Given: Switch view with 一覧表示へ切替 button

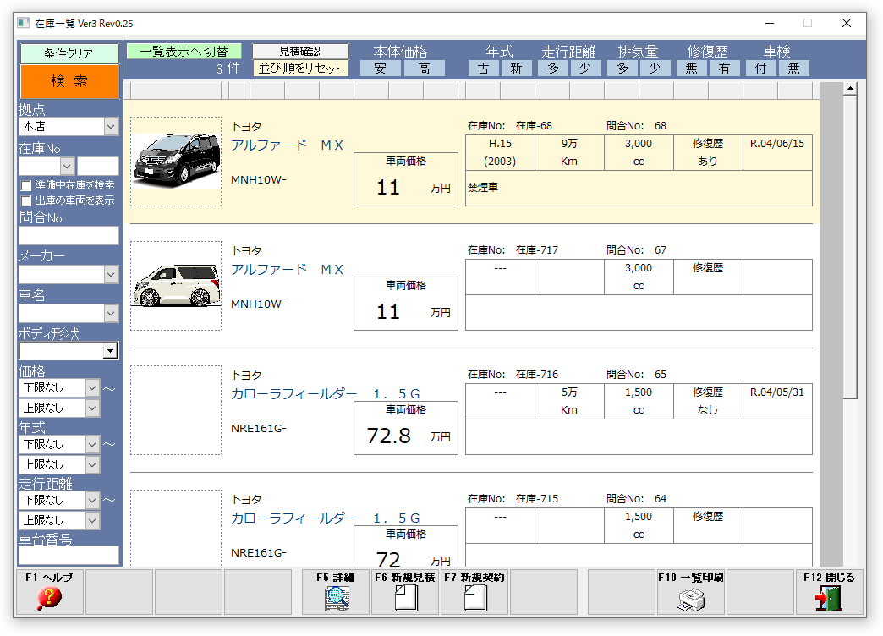Looking at the screenshot, I should [x=184, y=52].
